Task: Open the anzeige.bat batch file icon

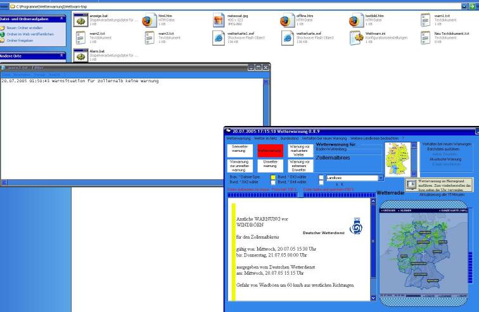Action: pyautogui.click(x=80, y=20)
